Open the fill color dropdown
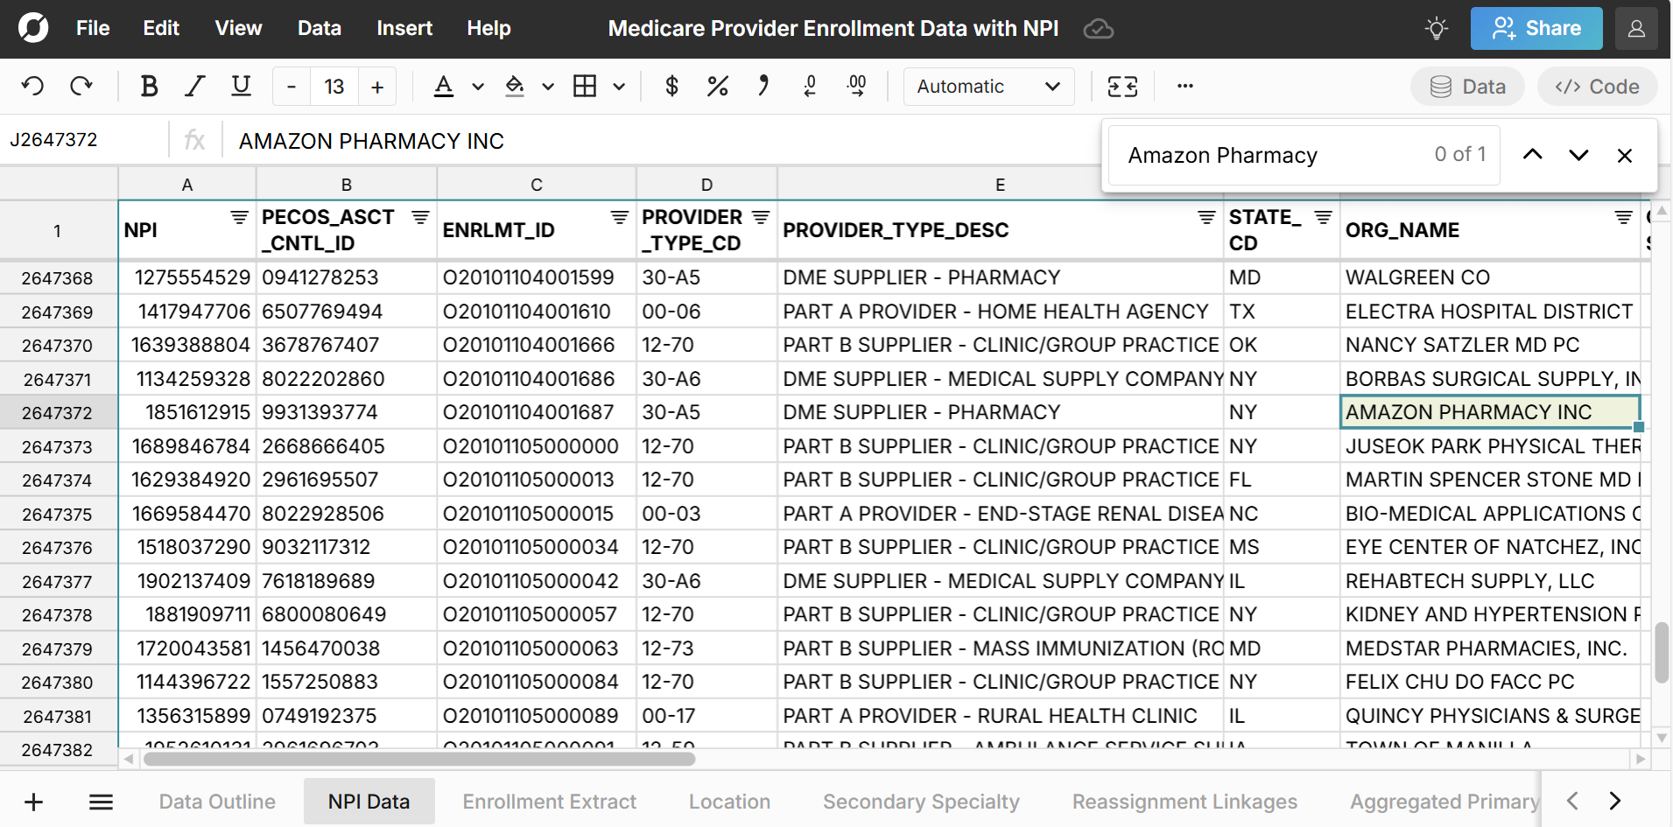This screenshot has width=1673, height=827. tap(547, 86)
